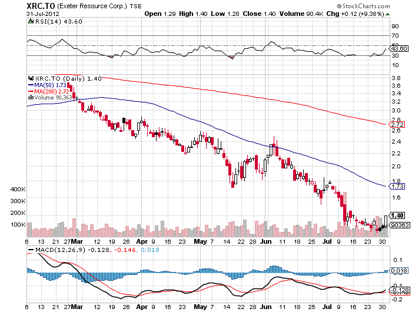The image size is (412, 312).
Task: Click the RSI 10 axis level label
Action: click(x=395, y=65)
